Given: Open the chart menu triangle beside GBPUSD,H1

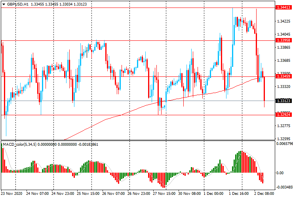Looking at the screenshot, I should click(x=4, y=4).
